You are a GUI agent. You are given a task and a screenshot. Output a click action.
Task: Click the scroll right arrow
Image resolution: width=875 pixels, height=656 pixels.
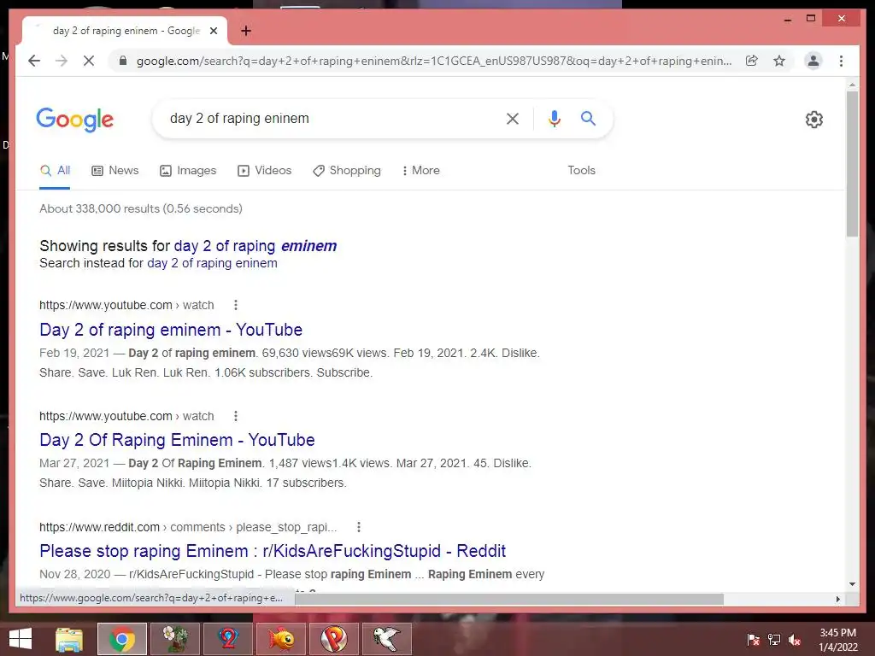[837, 599]
